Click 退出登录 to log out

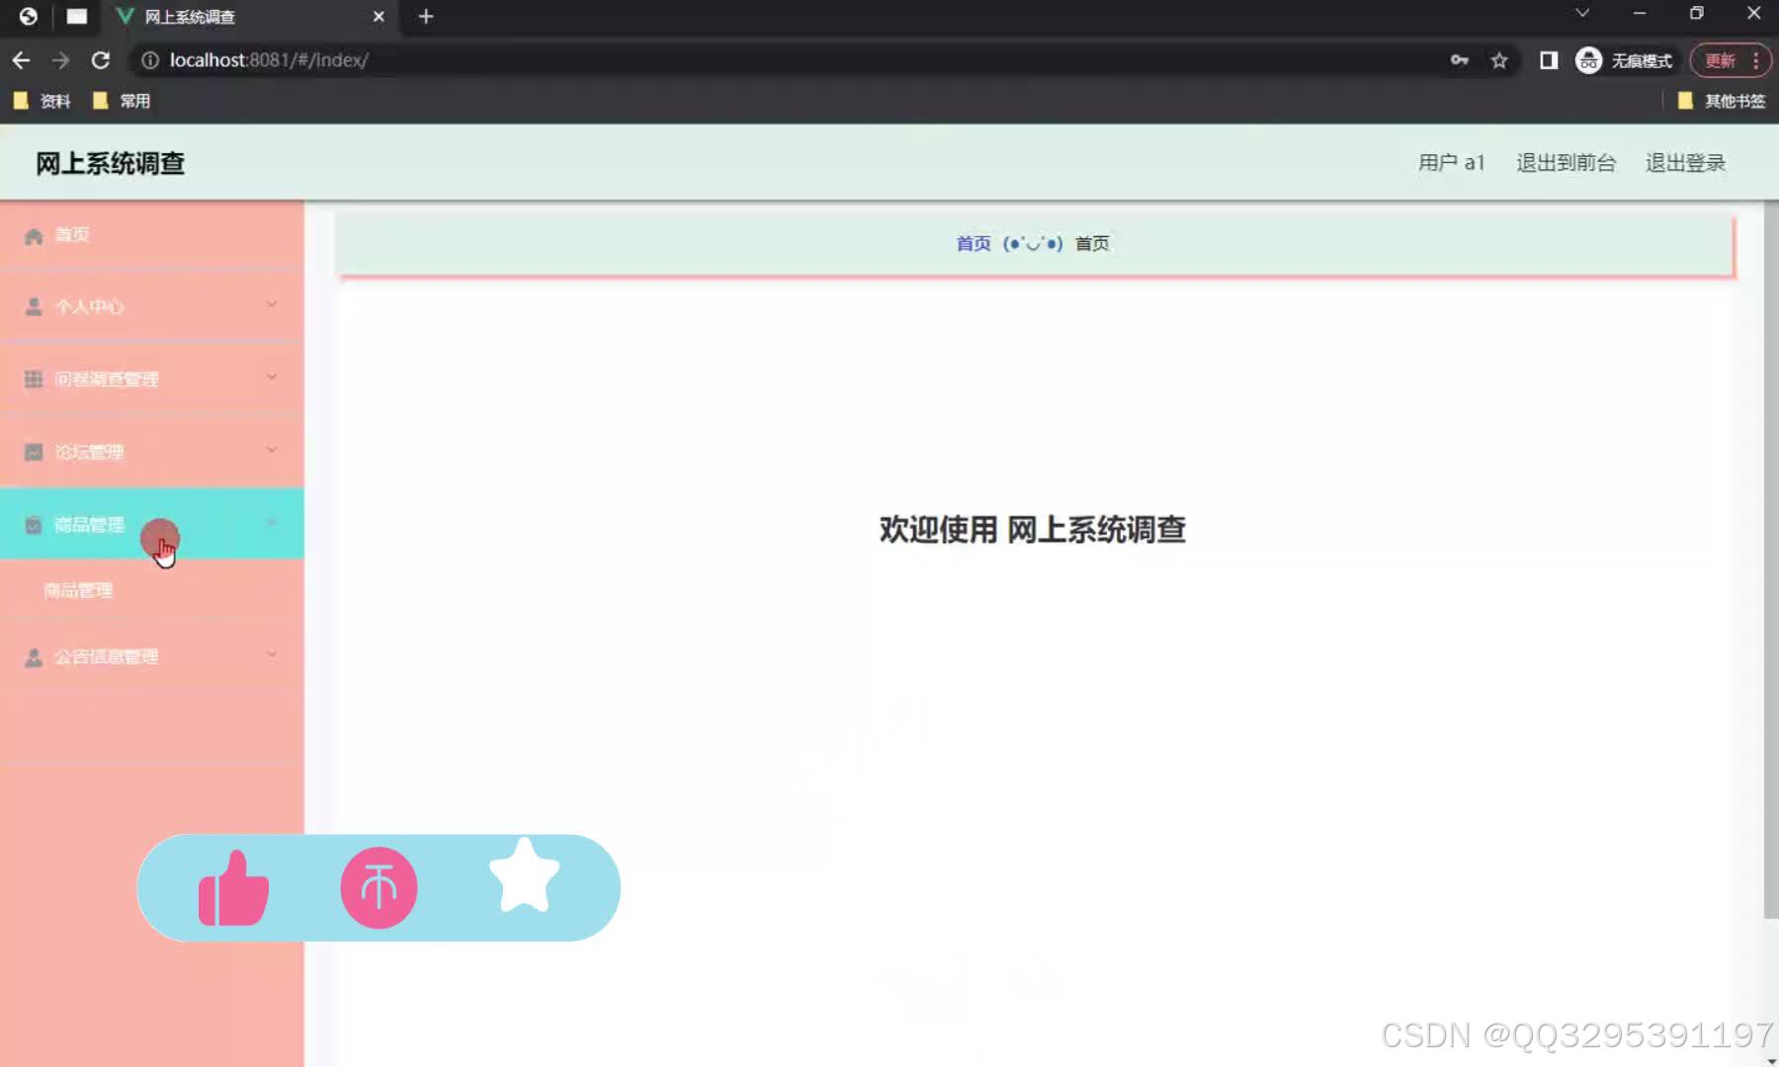1686,163
